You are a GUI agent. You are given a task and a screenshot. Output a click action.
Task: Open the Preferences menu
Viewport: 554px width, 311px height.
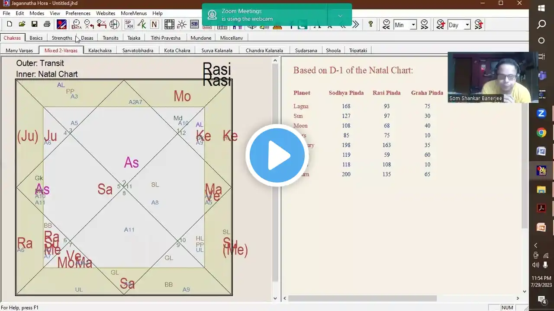78,13
